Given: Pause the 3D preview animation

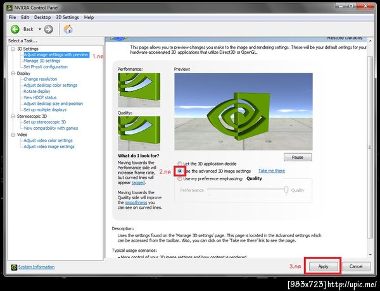Looking at the screenshot, I should pos(298,158).
